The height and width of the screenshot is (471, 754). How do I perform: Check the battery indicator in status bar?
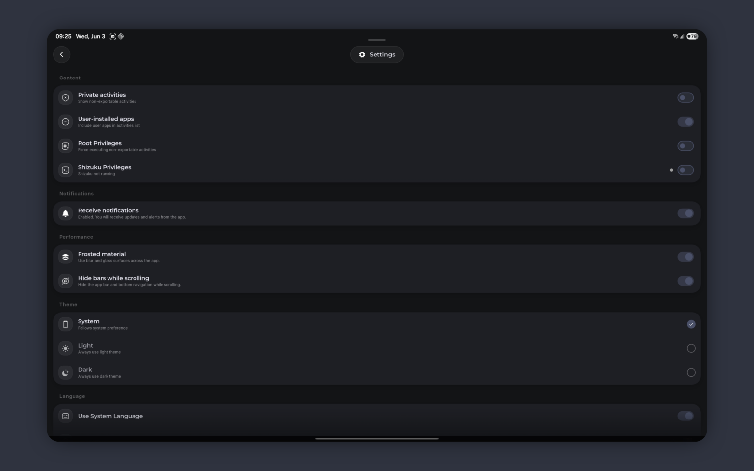(692, 36)
